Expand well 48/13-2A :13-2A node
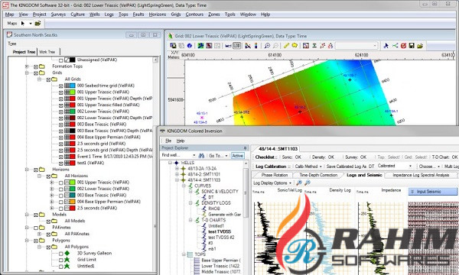 tap(177, 169)
